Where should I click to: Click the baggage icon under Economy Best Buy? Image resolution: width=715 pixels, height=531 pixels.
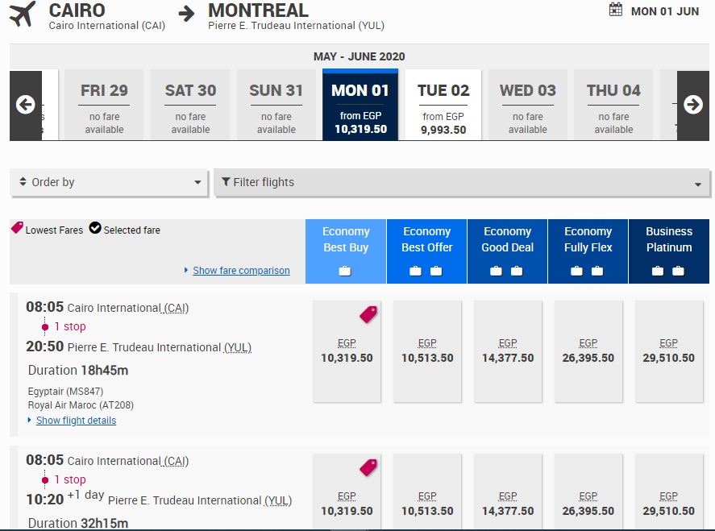click(345, 271)
